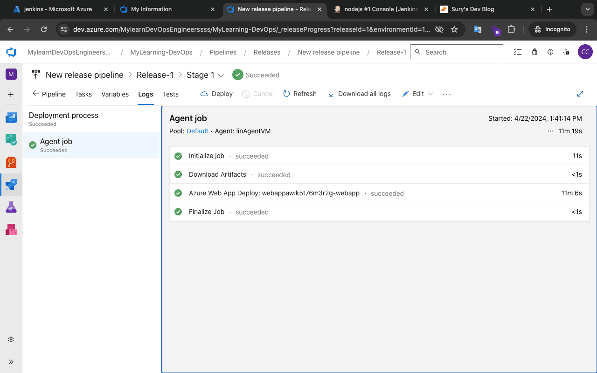Viewport: 597px width, 373px height.
Task: Open browser Extensions puzzle icon
Action: click(x=512, y=29)
